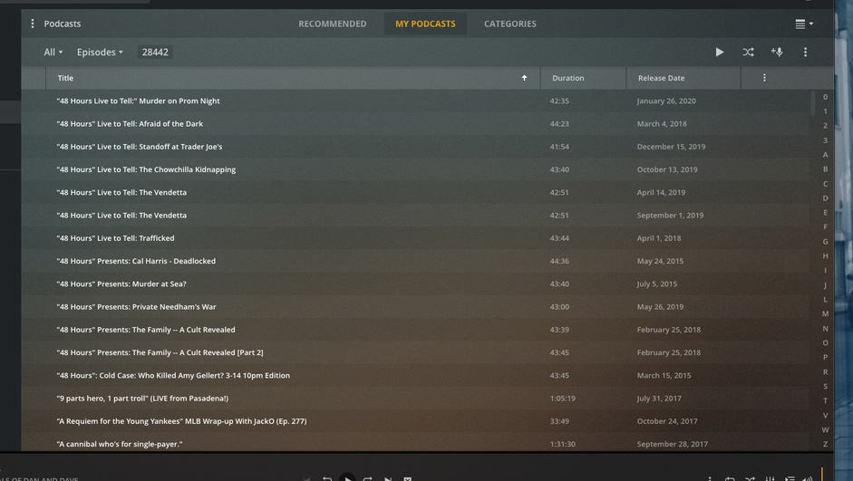Click the October 24, 2017 release date
The image size is (853, 481).
(667, 421)
